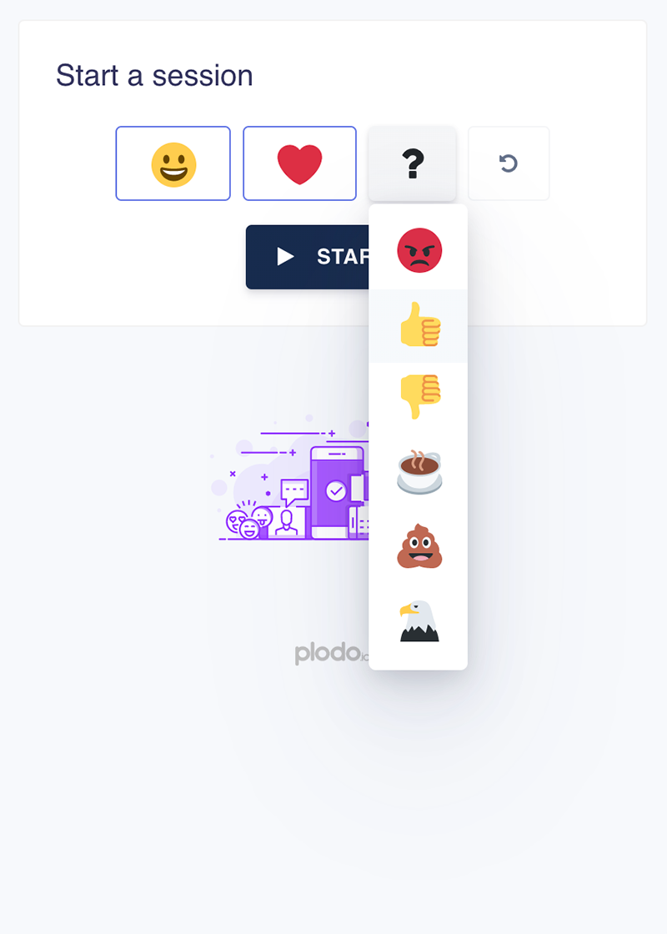Click the chat bubble in illustration

coord(294,491)
